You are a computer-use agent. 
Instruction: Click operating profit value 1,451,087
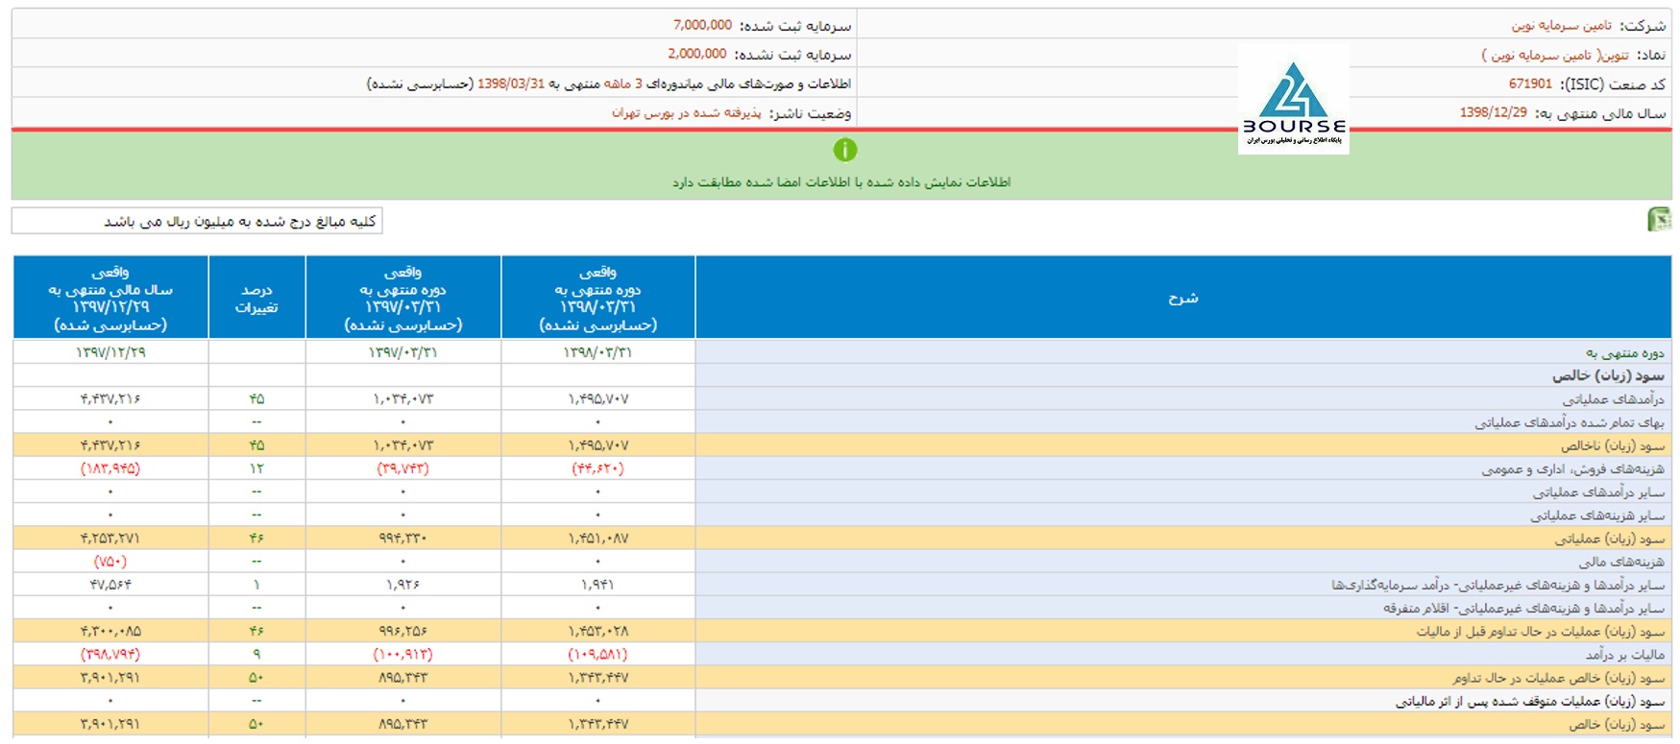[597, 539]
